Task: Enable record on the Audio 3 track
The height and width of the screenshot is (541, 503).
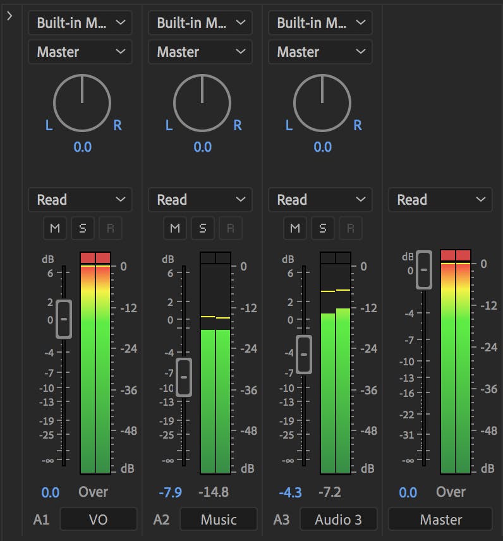Action: pos(351,228)
